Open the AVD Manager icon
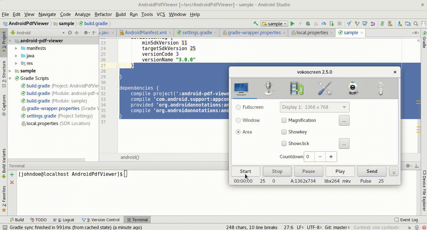This screenshot has height=230, width=427. tap(390, 24)
